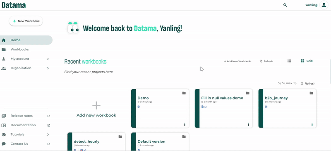The width and height of the screenshot is (331, 151).
Task: Switch to Grid view layout
Action: click(x=307, y=61)
